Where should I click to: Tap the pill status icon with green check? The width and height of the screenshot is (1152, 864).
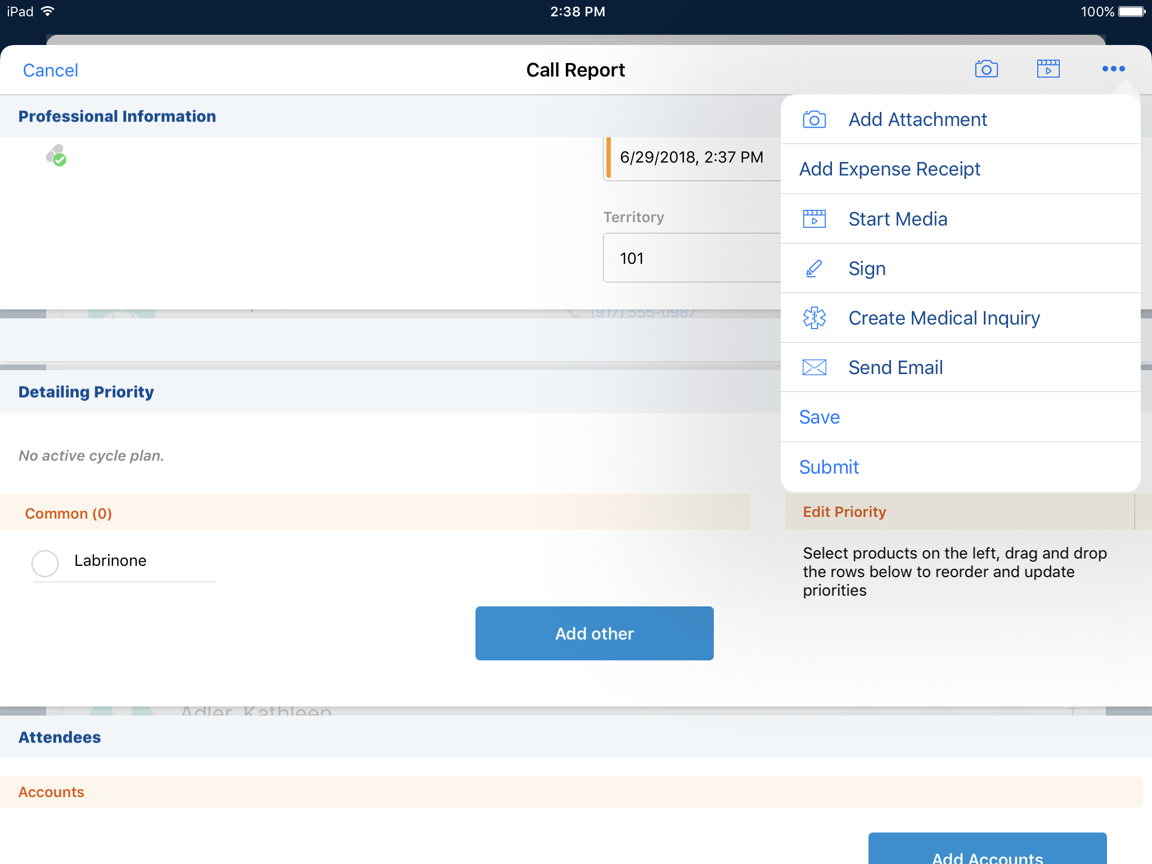click(56, 155)
